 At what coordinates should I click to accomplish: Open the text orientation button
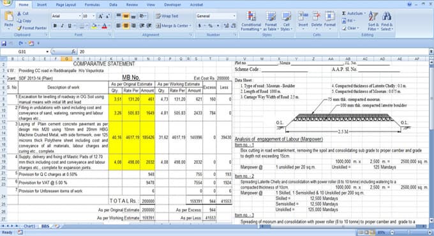click(142, 16)
